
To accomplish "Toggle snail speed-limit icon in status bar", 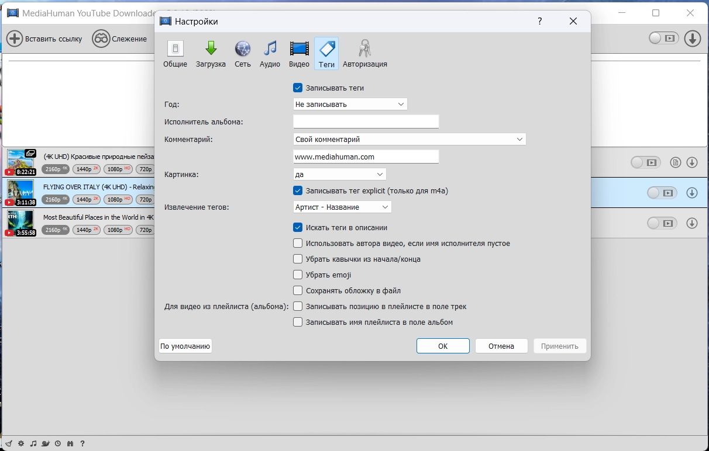I will (x=46, y=444).
